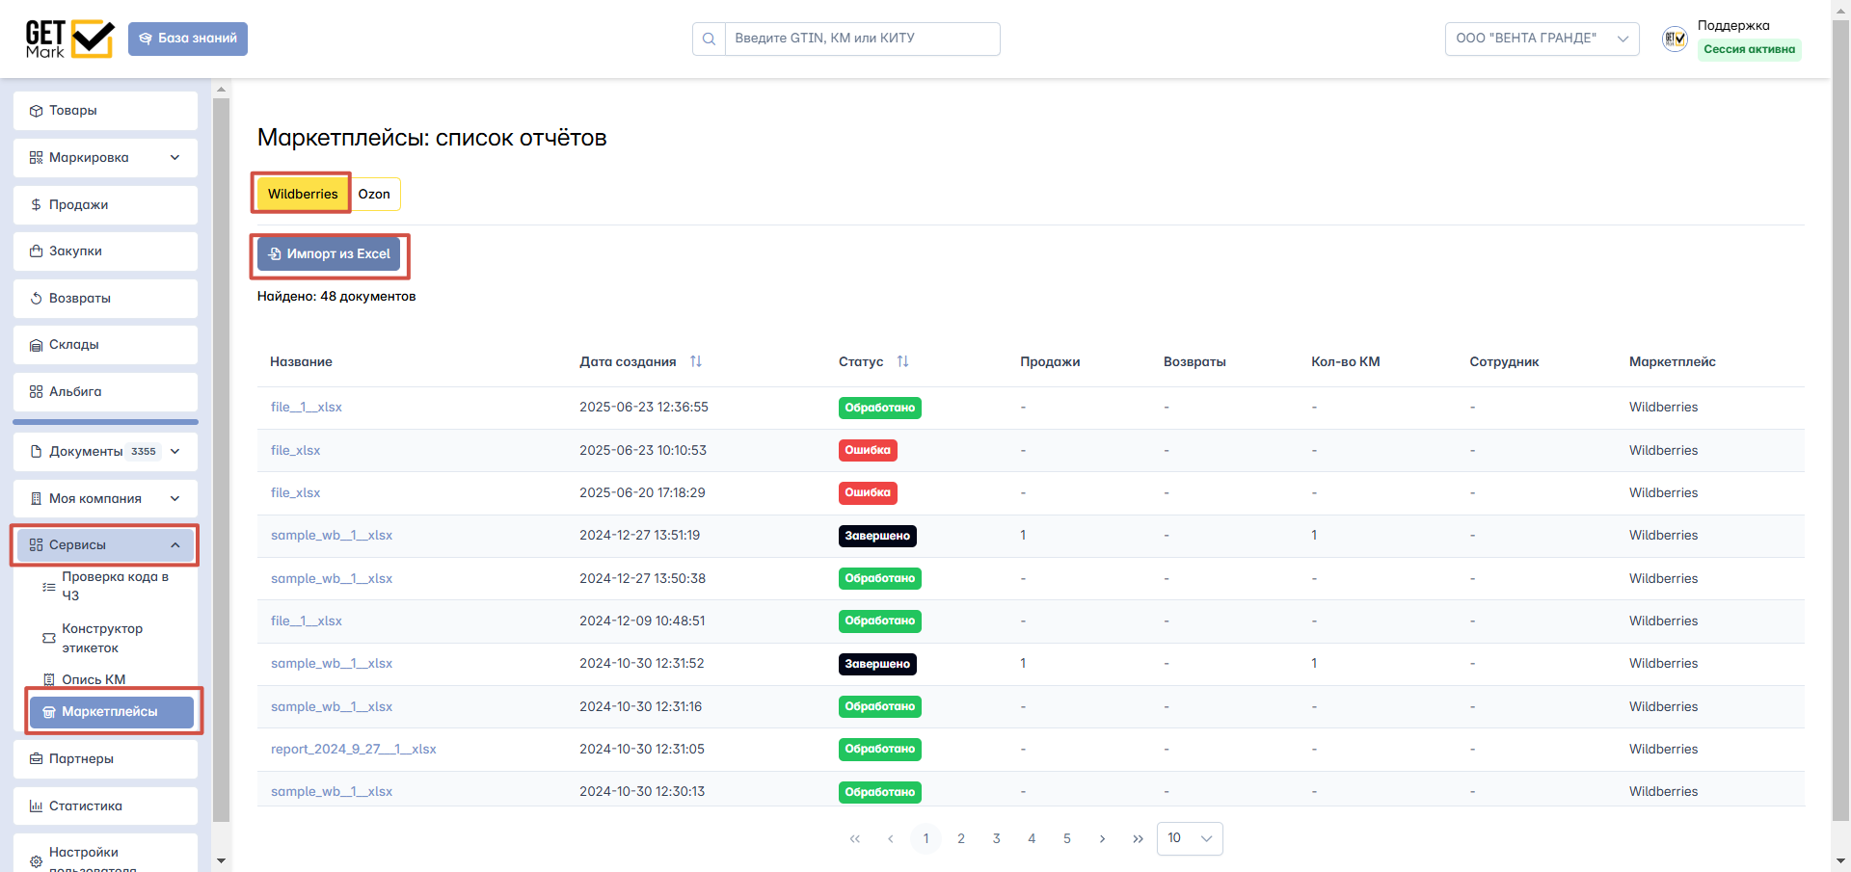Go to pagination page 2
1851x872 pixels.
pyautogui.click(x=961, y=838)
